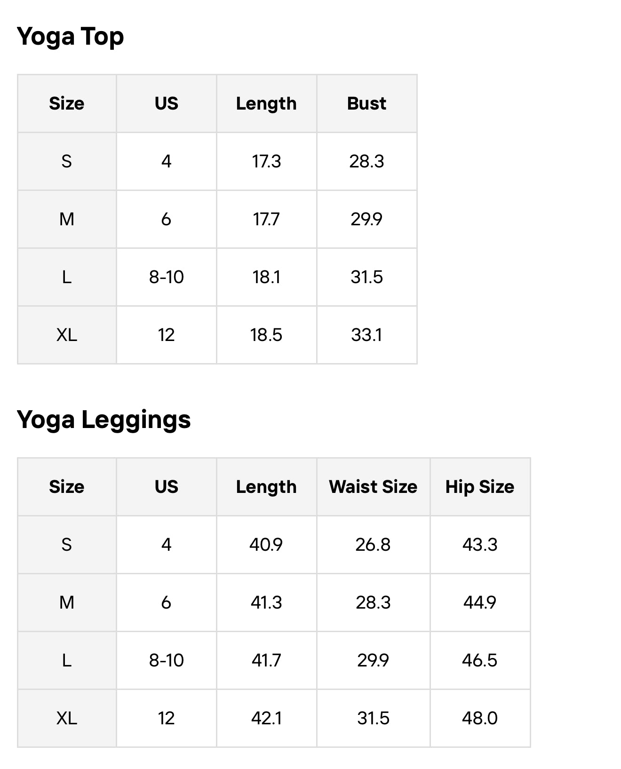Select the 42.1 length cell
Image resolution: width=621 pixels, height=769 pixels.
[x=266, y=718]
